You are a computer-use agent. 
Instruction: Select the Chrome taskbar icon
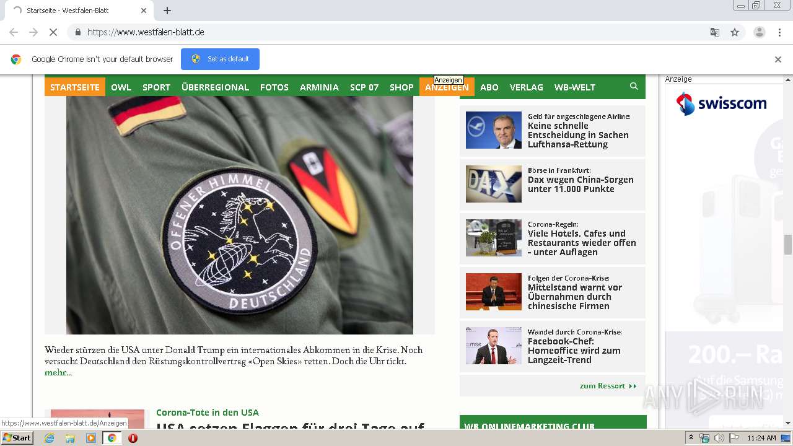click(112, 438)
